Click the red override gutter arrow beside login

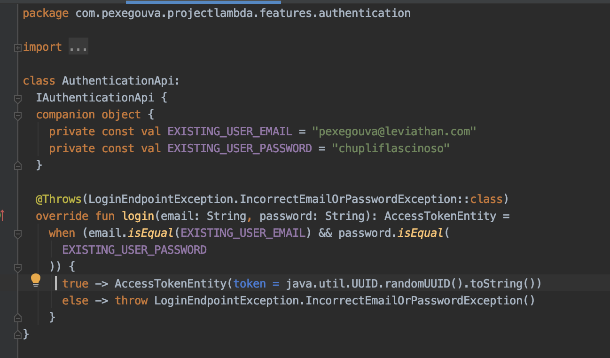2,216
